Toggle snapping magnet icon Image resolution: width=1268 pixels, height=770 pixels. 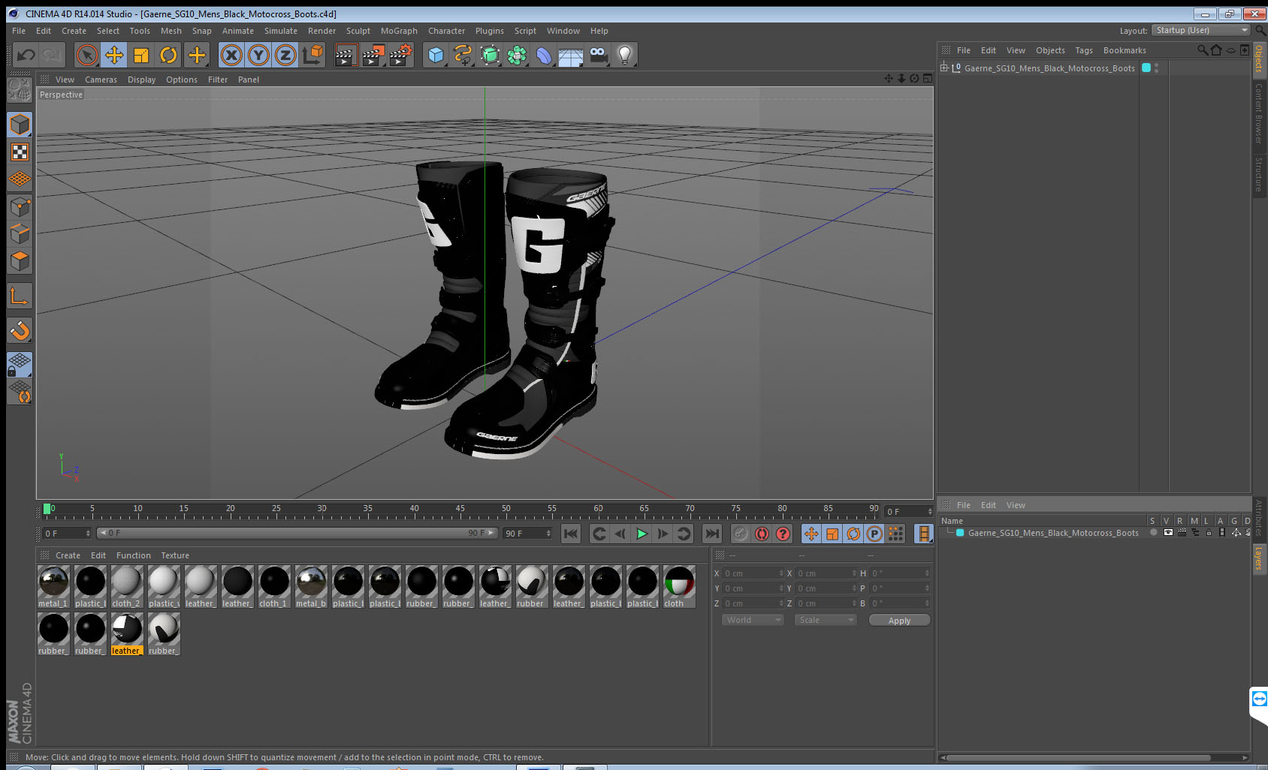(20, 330)
